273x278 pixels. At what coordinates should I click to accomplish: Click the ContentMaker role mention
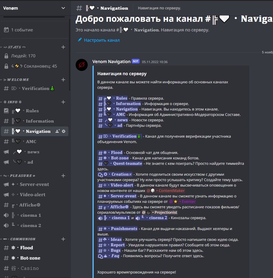(166, 190)
